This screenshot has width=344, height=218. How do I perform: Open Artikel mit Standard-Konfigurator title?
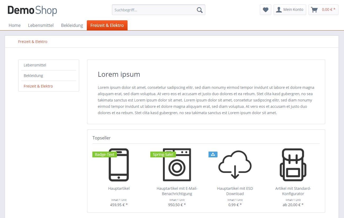pyautogui.click(x=293, y=191)
